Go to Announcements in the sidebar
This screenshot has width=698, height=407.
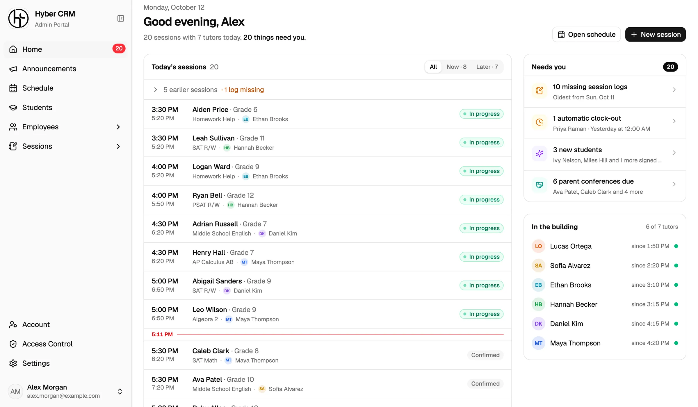pos(66,69)
